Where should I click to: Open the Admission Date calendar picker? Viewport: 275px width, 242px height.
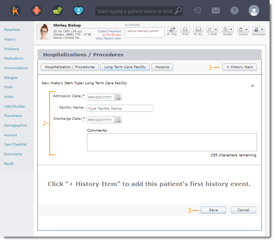[x=118, y=97]
